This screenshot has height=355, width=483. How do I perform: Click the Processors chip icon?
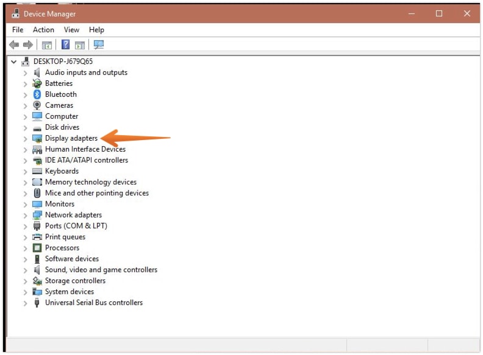point(37,248)
